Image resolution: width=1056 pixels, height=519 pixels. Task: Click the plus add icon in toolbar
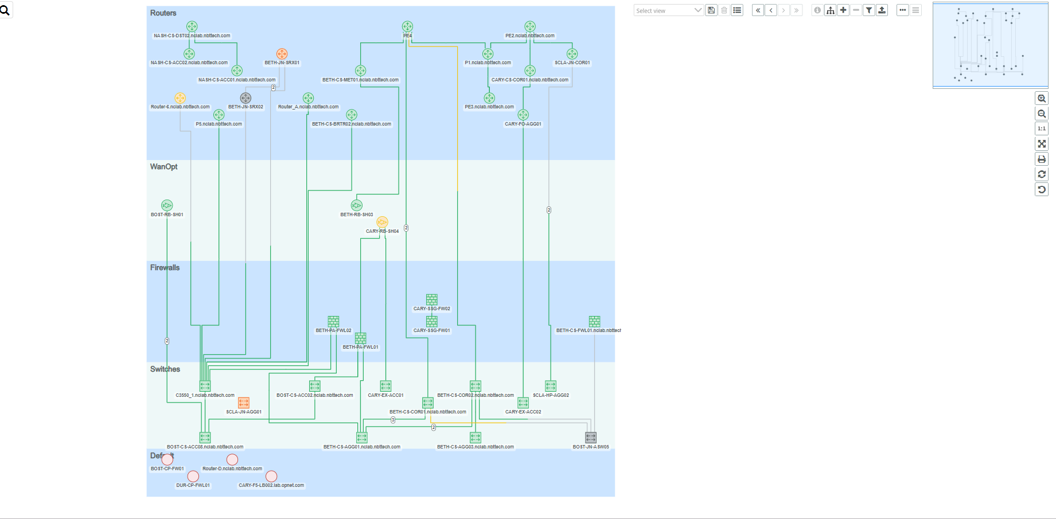[843, 10]
